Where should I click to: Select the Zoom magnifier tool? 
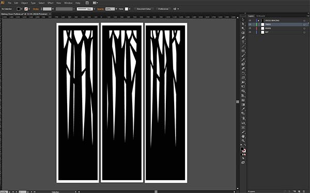click(x=243, y=141)
